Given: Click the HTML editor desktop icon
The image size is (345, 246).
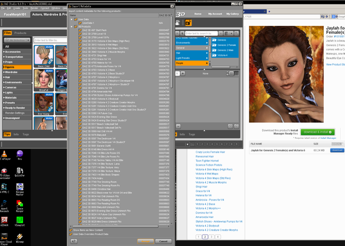Looking at the screenshot, I should (4, 189).
